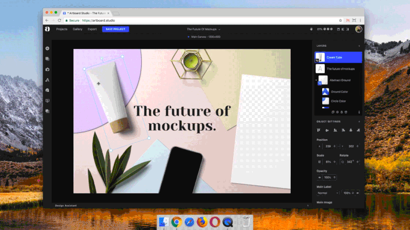
Task: Click the Position Y value field 302
Action: pyautogui.click(x=351, y=146)
